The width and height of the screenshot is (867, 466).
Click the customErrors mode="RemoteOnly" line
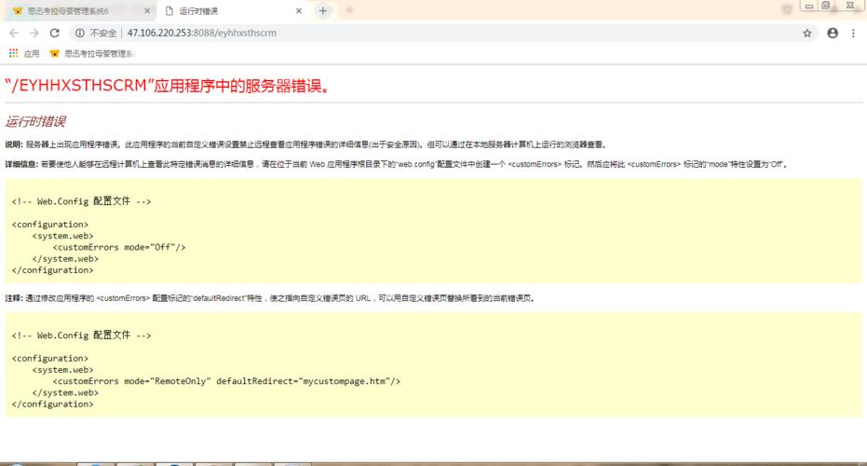coord(226,381)
